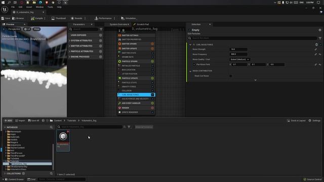The width and height of the screenshot is (324, 182).
Task: Compile the Niagara emitter
Action: pyautogui.click(x=37, y=18)
